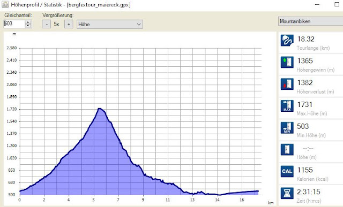Click the 1155 calories value
343x207 pixels.
(x=305, y=170)
